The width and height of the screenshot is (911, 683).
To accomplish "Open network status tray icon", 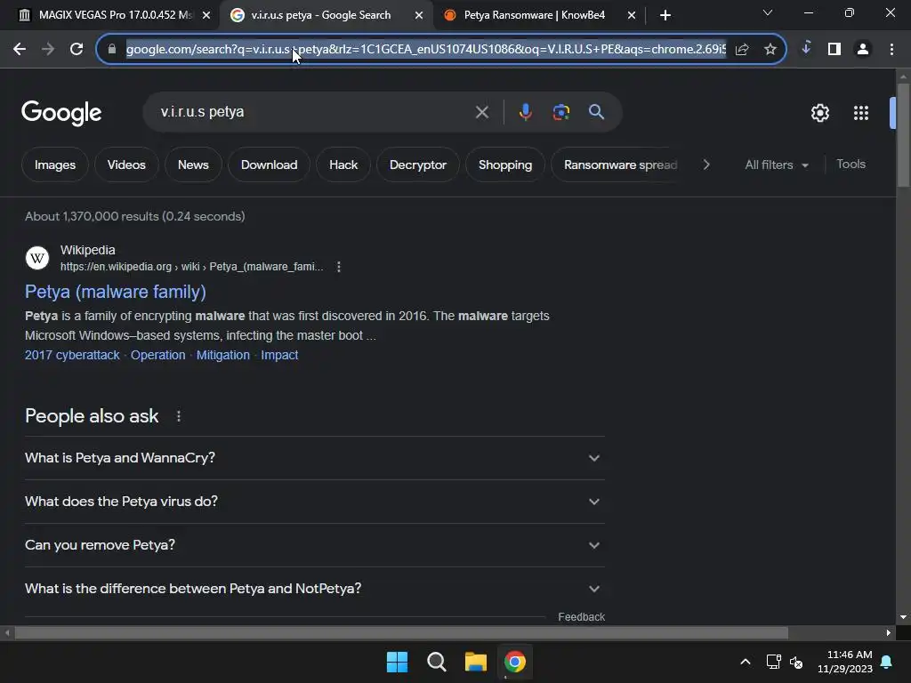I will [773, 662].
